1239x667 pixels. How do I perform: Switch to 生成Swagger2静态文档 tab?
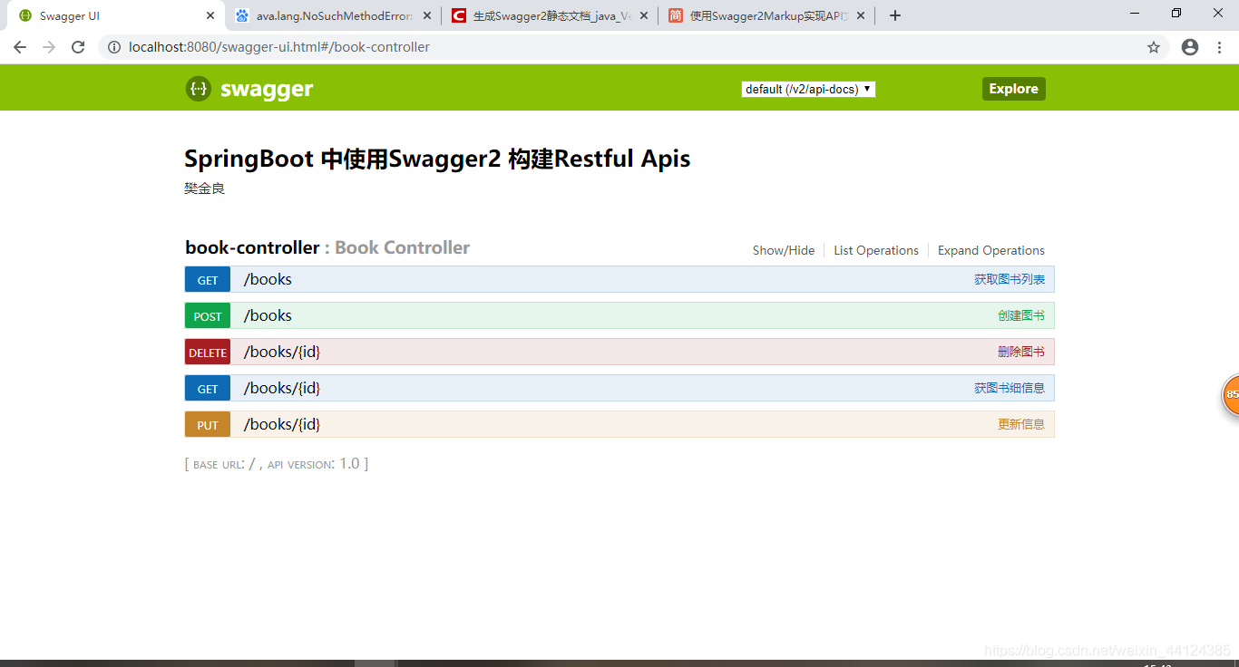pos(550,15)
